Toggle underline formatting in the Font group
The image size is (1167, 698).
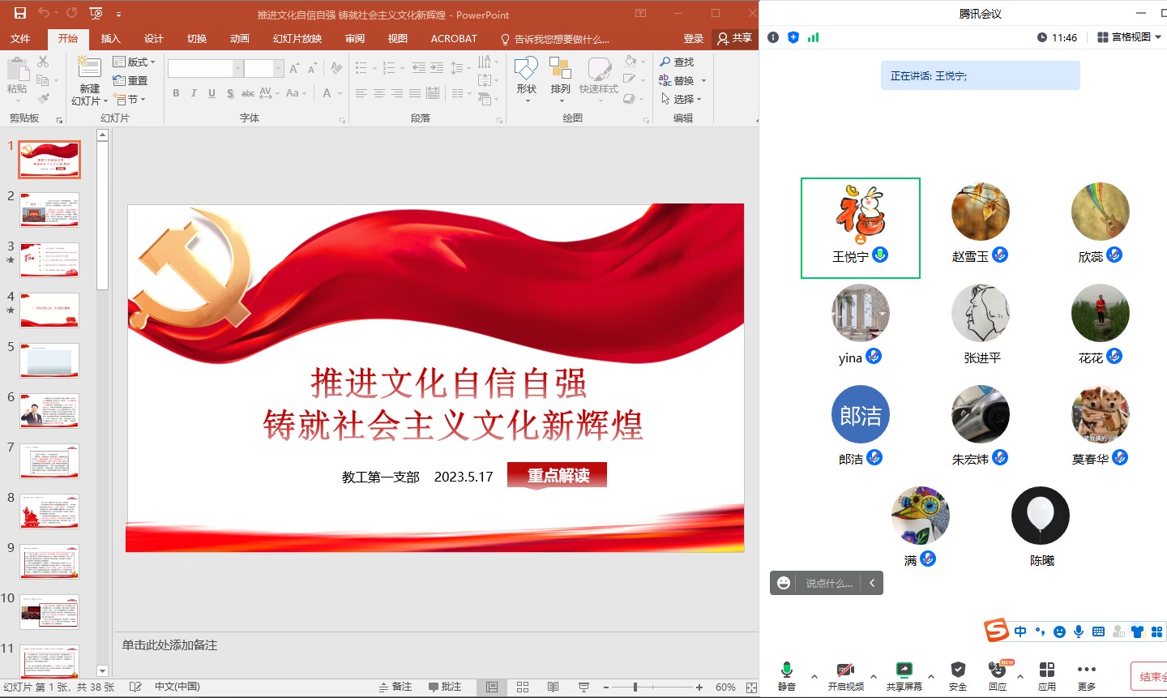212,93
